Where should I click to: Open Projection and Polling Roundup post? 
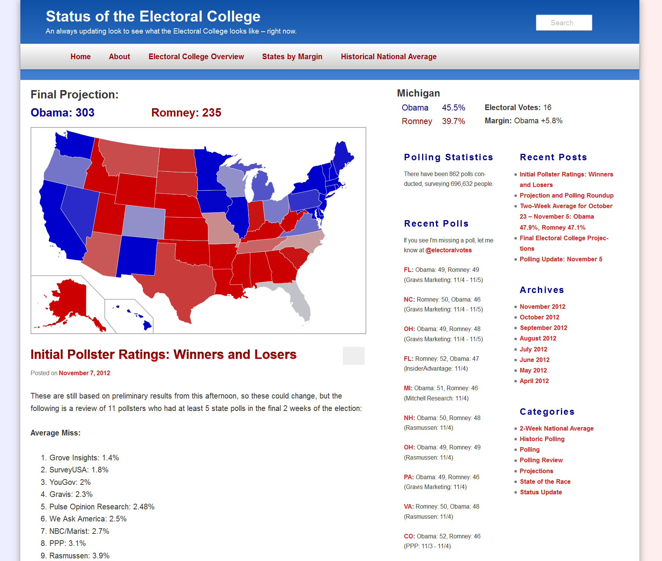pyautogui.click(x=566, y=195)
